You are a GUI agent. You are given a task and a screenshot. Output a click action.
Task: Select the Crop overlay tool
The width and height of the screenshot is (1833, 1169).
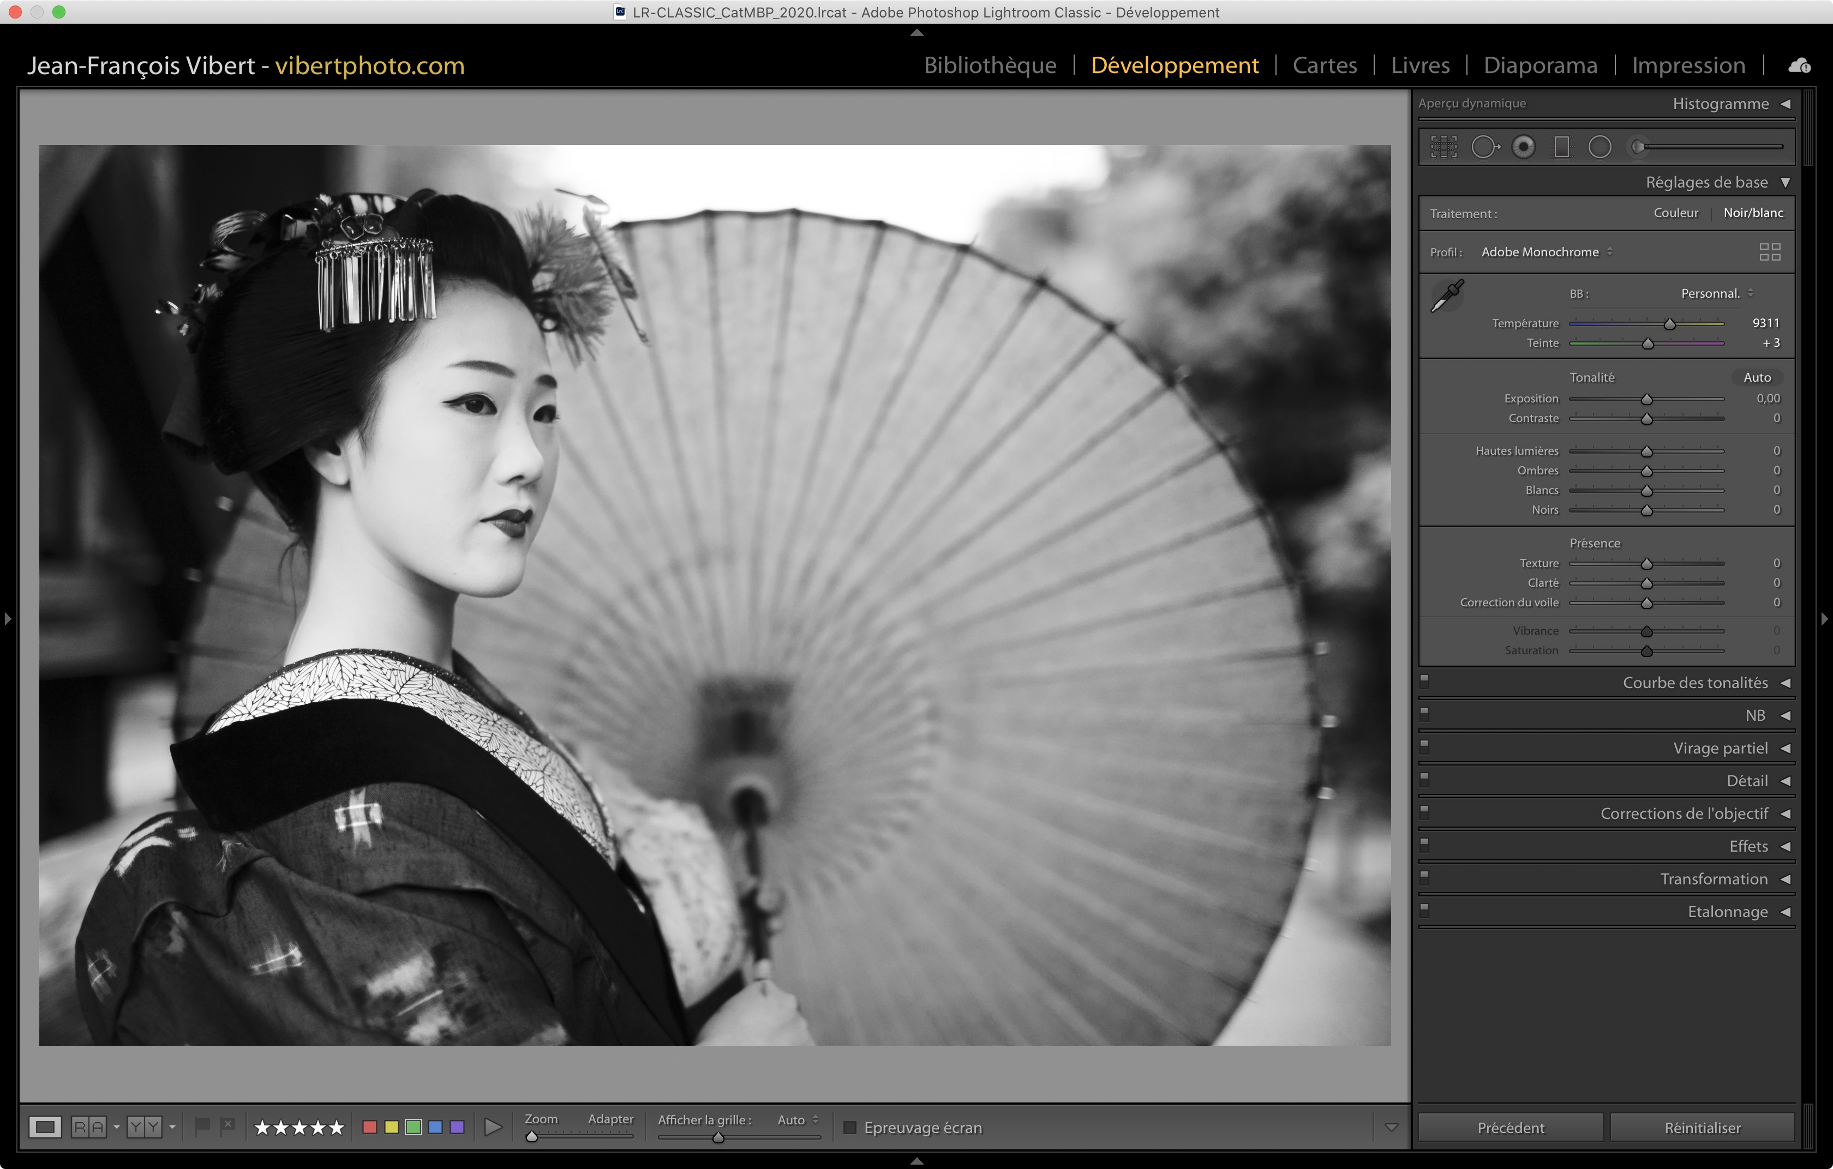pos(1443,147)
